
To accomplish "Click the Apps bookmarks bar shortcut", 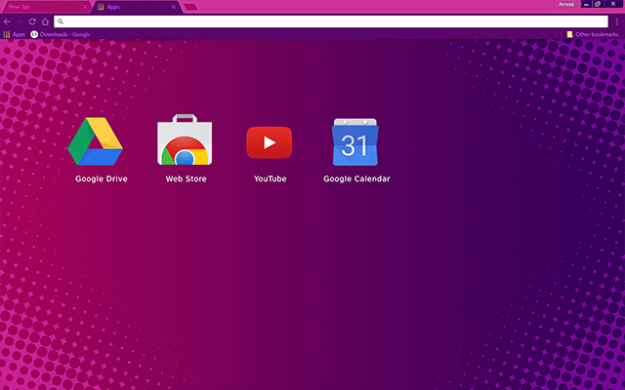I will pyautogui.click(x=14, y=34).
